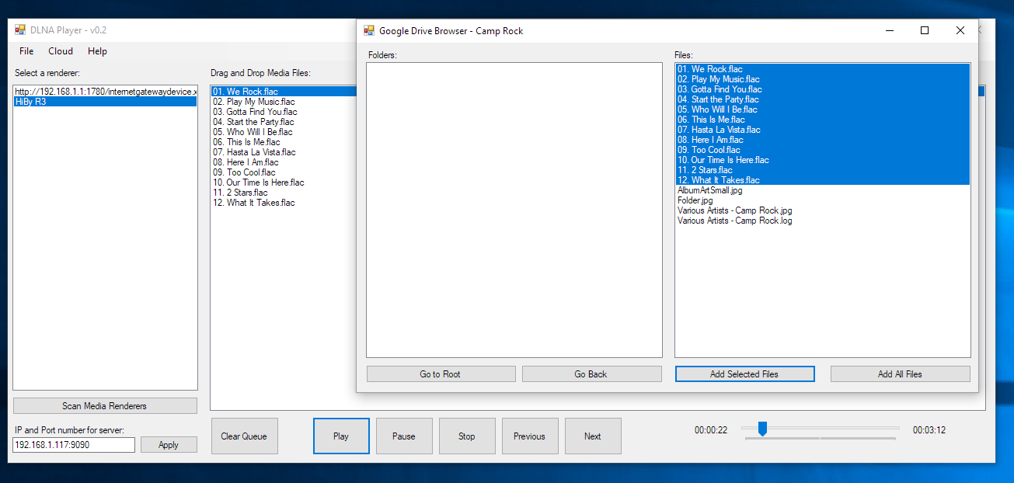The height and width of the screenshot is (483, 1014).
Task: Stop playback
Action: coord(467,436)
